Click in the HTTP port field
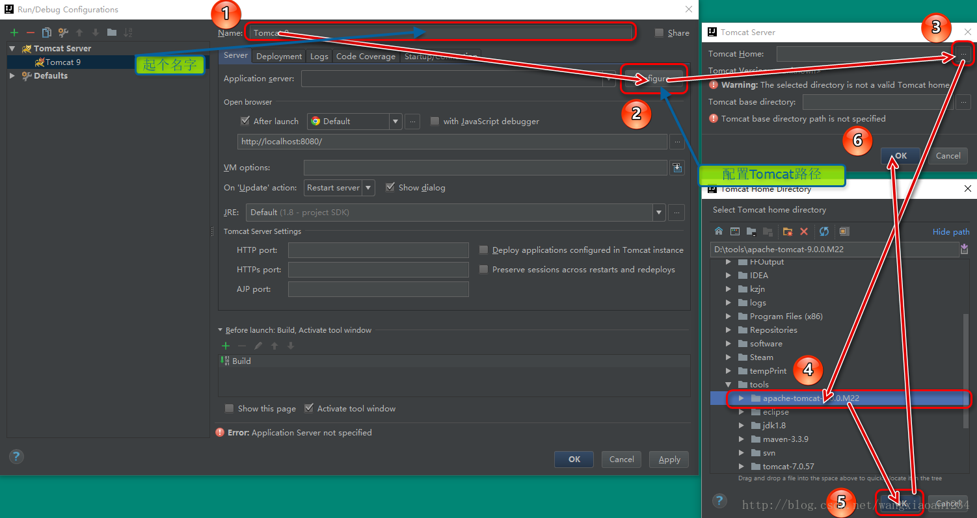The width and height of the screenshot is (977, 518). (x=379, y=250)
